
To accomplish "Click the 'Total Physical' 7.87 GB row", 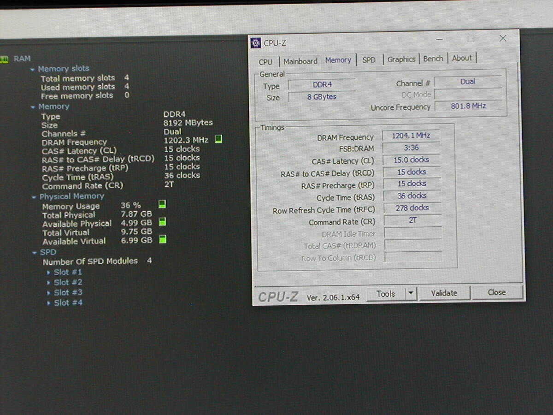I will (97, 214).
